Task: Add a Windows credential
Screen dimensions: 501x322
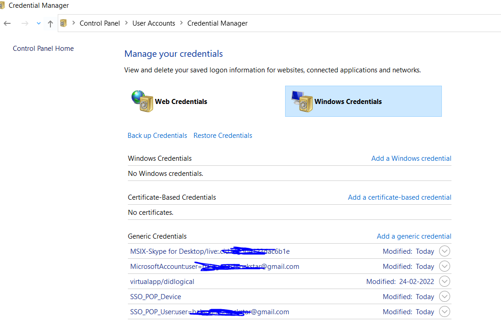Action: coord(411,158)
